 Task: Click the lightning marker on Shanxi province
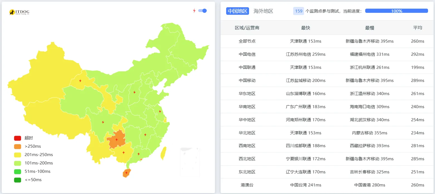[135, 93]
